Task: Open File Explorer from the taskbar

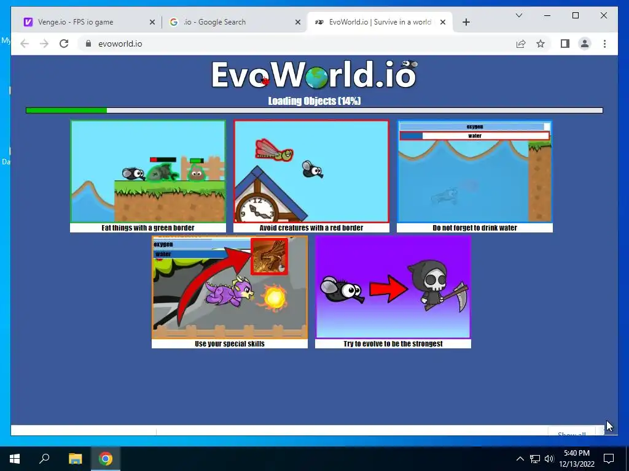Action: (75, 459)
